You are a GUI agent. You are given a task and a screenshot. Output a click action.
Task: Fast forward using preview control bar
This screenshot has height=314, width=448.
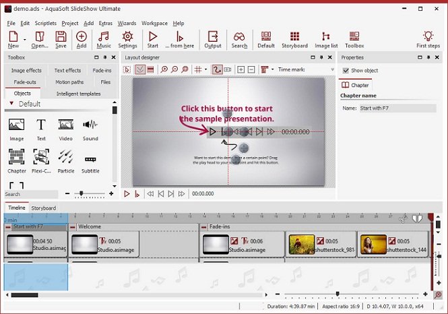(x=181, y=194)
